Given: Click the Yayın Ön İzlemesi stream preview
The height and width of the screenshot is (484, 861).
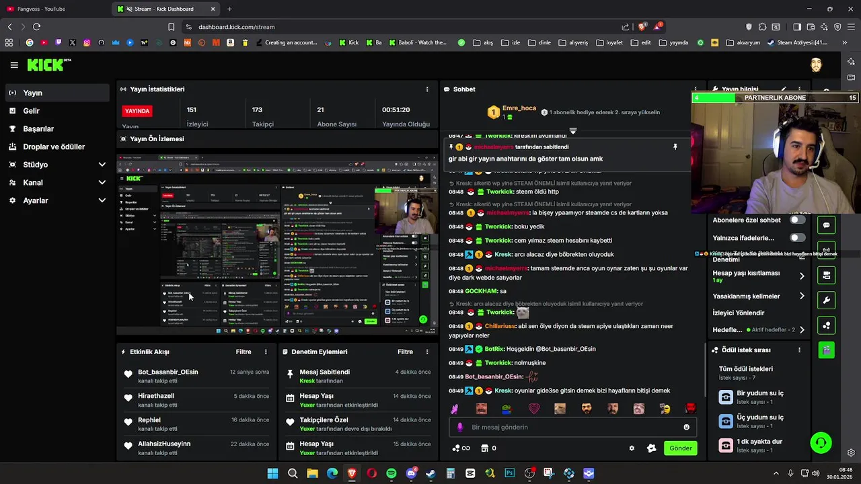Looking at the screenshot, I should coord(277,244).
